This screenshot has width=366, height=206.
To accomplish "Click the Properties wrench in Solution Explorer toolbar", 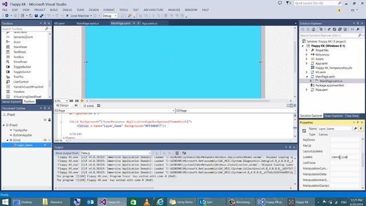I will click(x=358, y=29).
